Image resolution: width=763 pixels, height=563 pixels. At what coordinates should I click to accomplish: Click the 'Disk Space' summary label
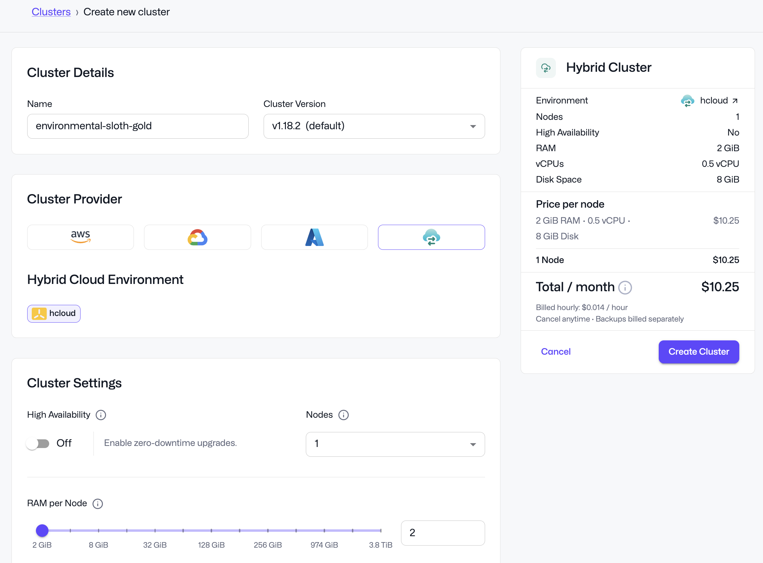click(559, 179)
